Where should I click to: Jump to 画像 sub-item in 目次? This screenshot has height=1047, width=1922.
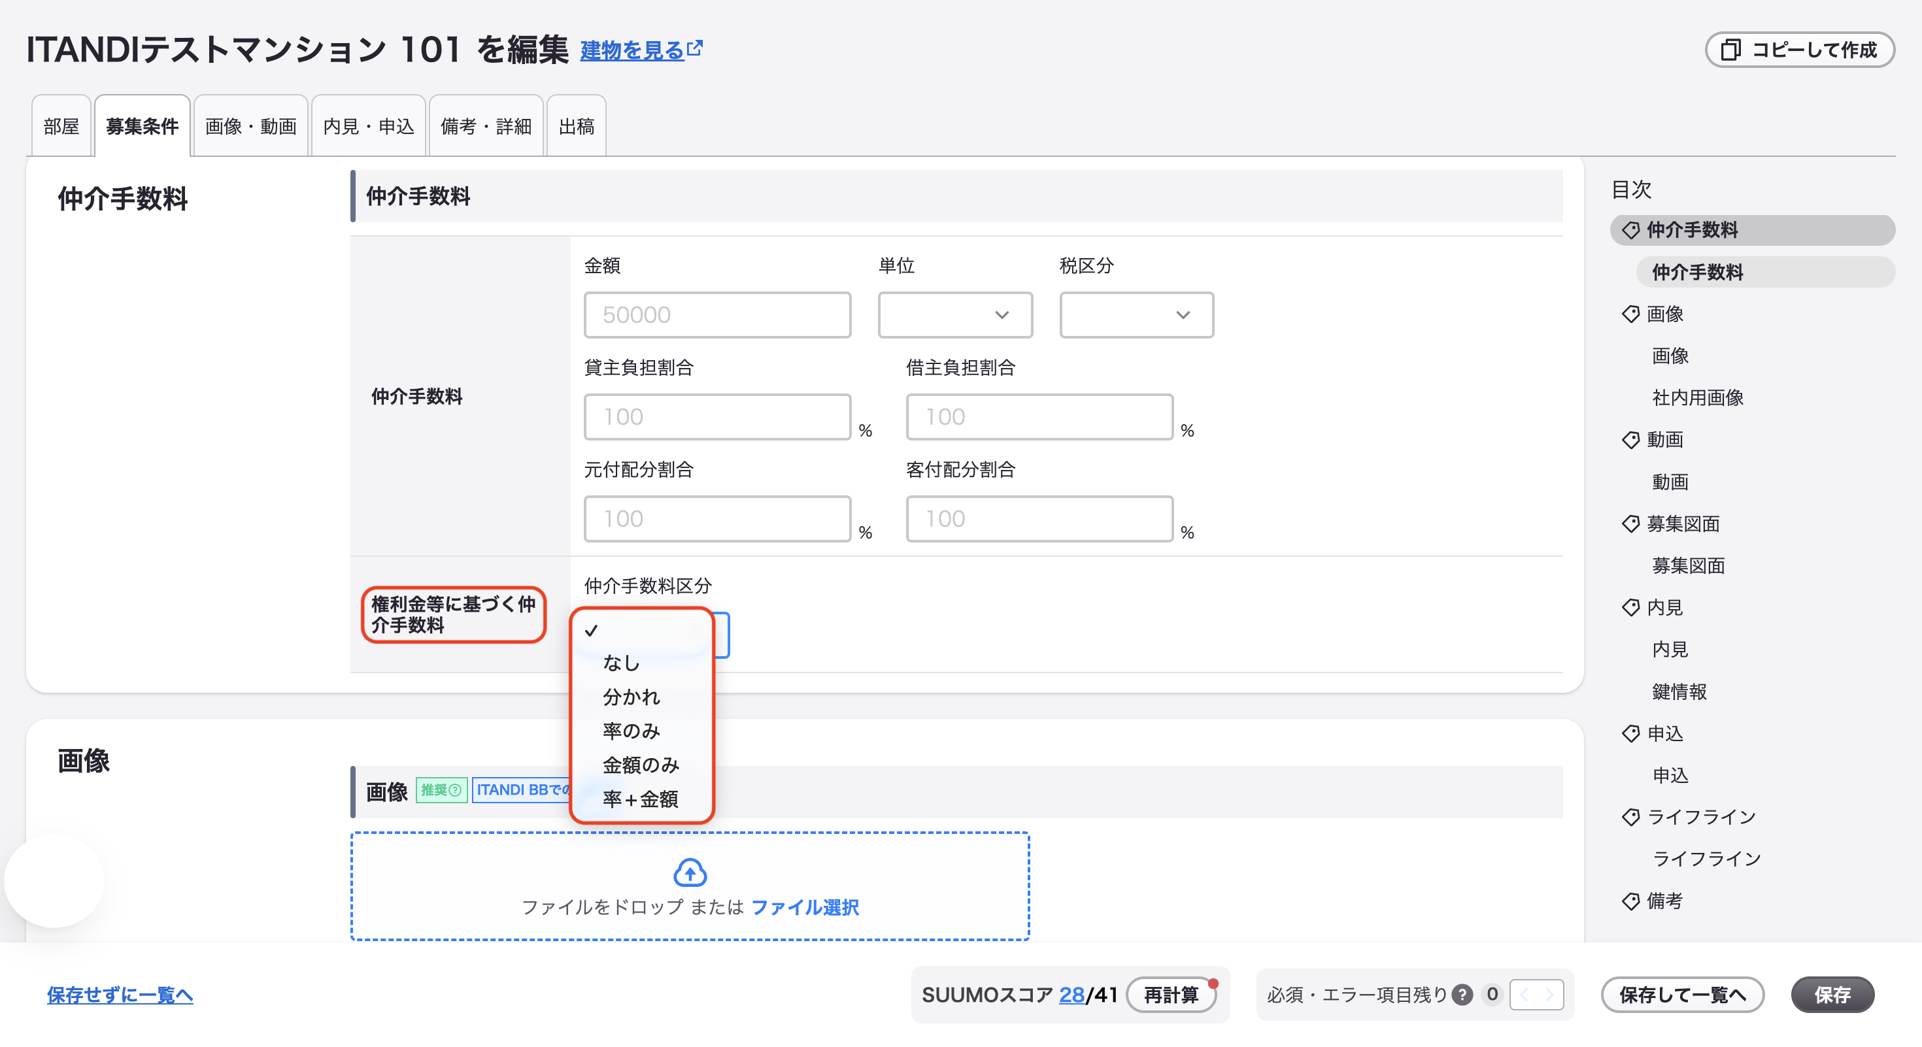tap(1670, 356)
